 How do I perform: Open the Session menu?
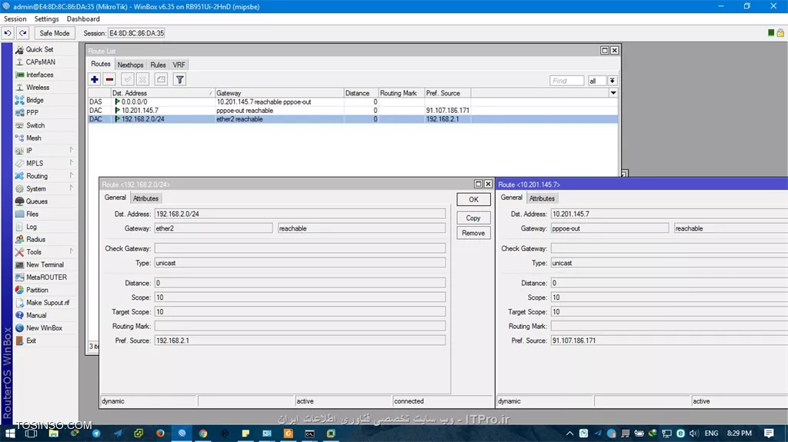tap(15, 19)
